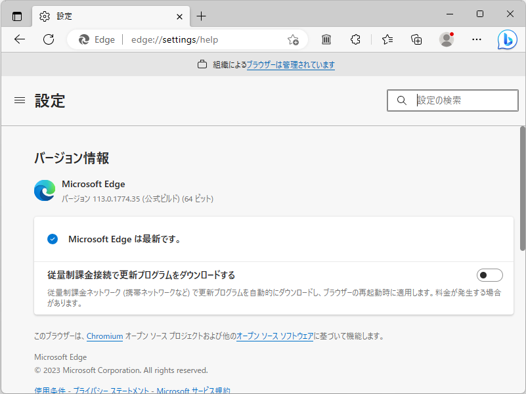Open the settings hamburger menu
This screenshot has width=526, height=394.
pyautogui.click(x=20, y=100)
